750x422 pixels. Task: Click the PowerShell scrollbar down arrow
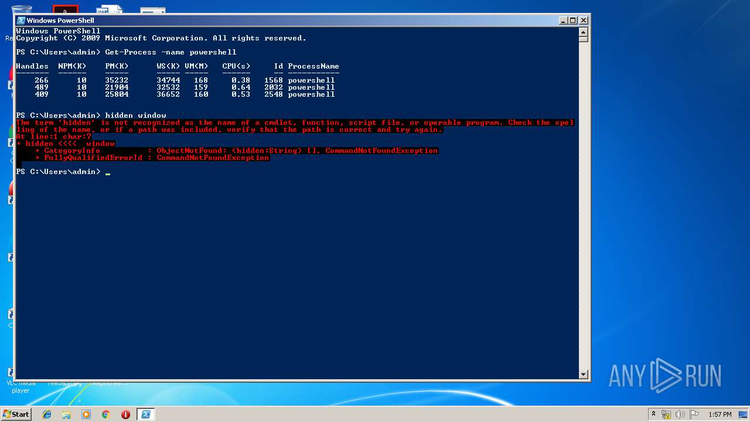click(x=583, y=374)
